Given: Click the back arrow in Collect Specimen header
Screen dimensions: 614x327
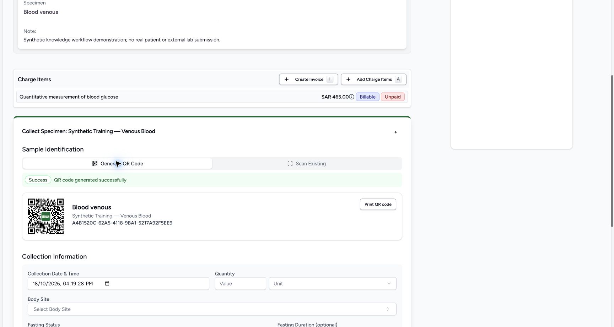Looking at the screenshot, I should pos(396,132).
